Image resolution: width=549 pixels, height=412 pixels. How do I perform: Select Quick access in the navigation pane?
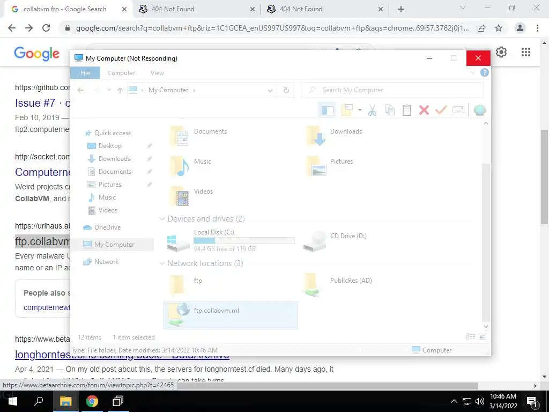[113, 133]
